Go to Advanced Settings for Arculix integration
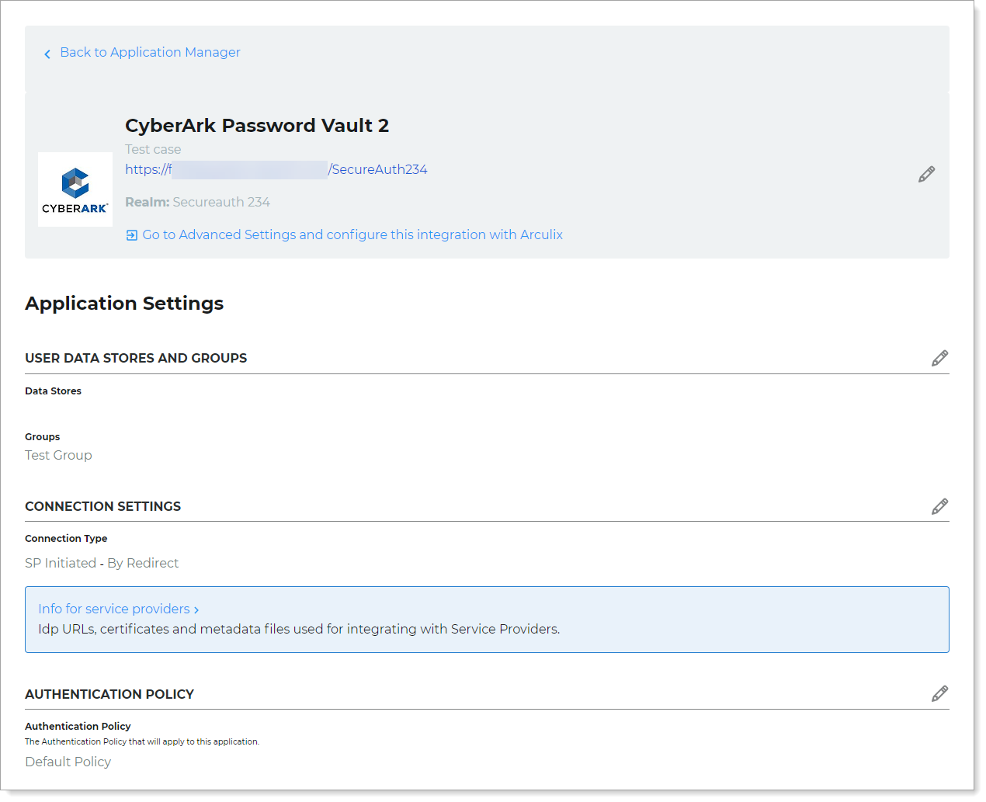Viewport: 986px width, 802px height. (352, 234)
